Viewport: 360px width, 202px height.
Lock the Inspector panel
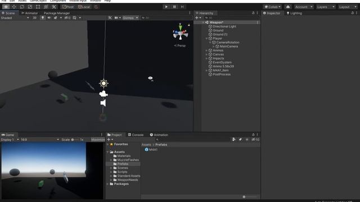(x=353, y=13)
